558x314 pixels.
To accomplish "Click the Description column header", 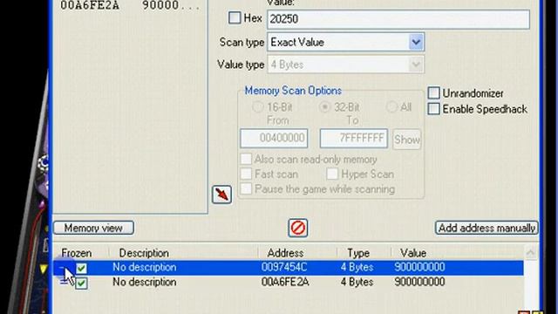I will [x=144, y=253].
